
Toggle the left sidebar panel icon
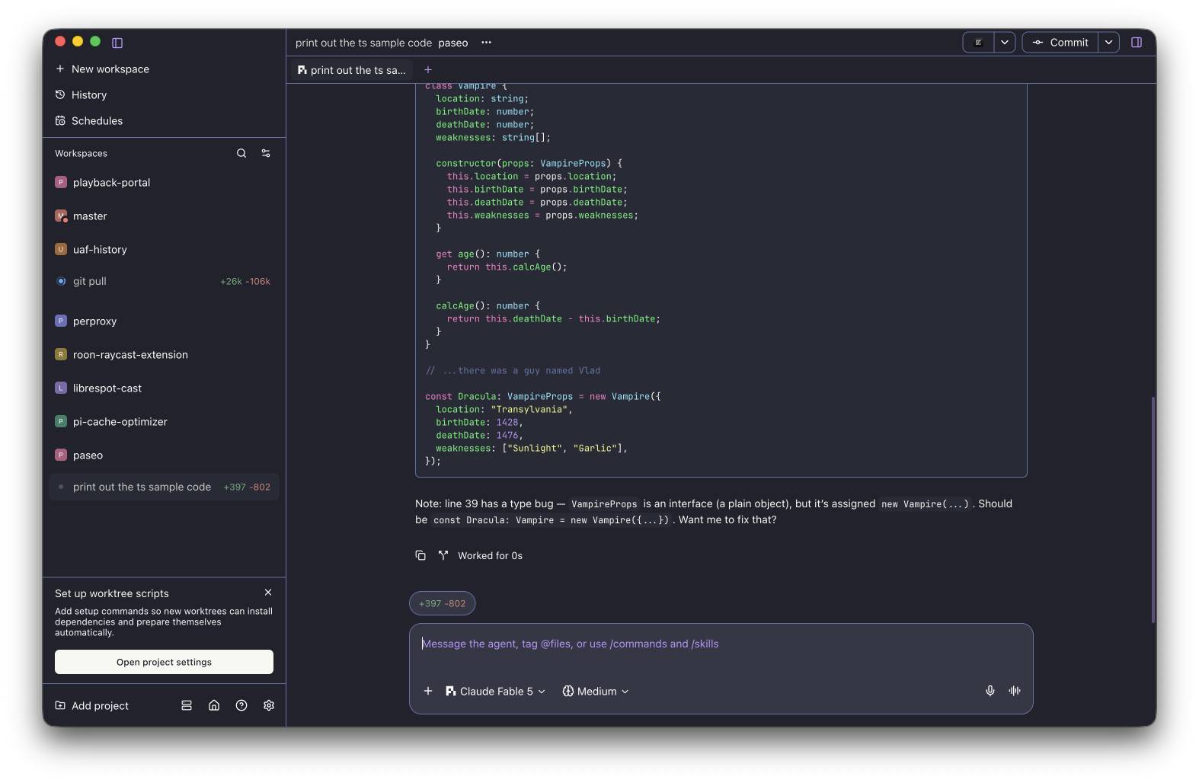[x=117, y=43]
